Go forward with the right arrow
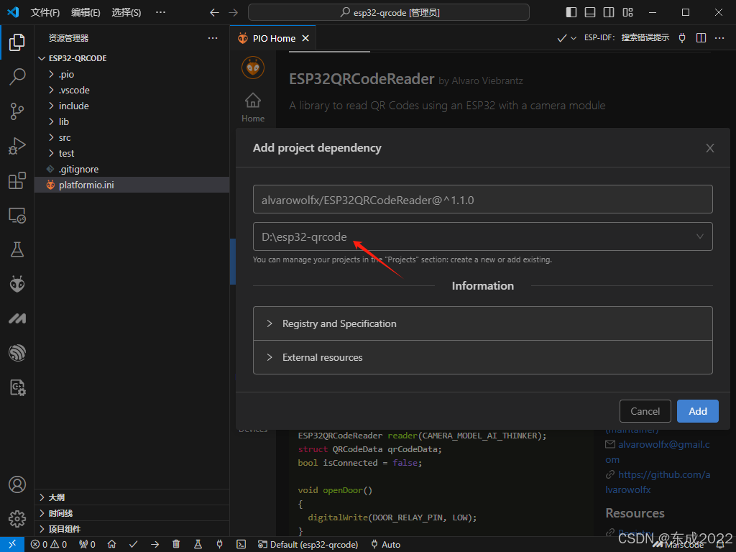The height and width of the screenshot is (552, 736). tap(234, 13)
